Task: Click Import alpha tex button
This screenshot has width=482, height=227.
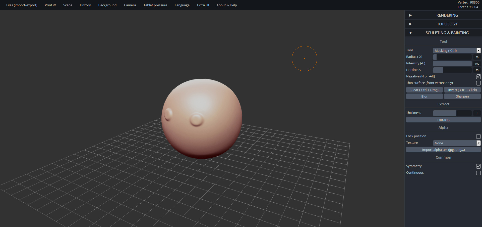Action: [443, 150]
